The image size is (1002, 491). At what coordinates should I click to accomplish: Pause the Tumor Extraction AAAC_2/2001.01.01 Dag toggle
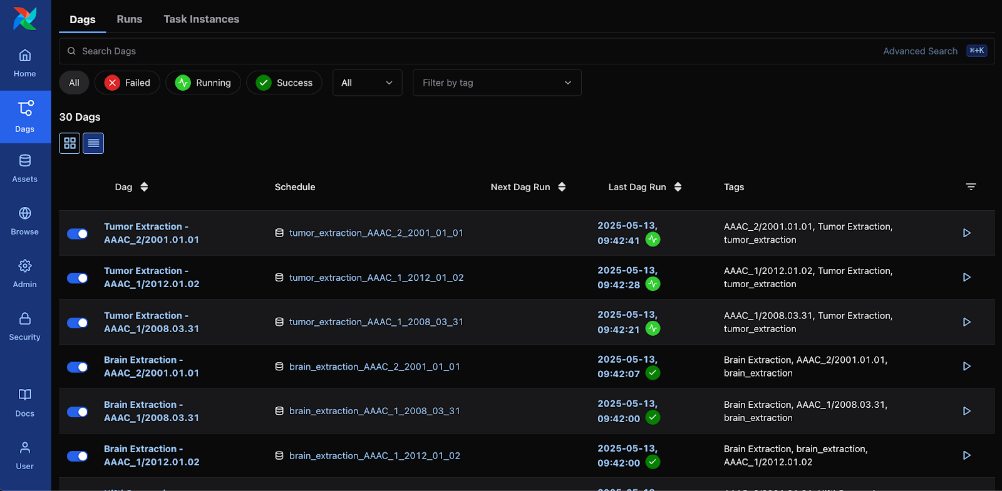(78, 234)
